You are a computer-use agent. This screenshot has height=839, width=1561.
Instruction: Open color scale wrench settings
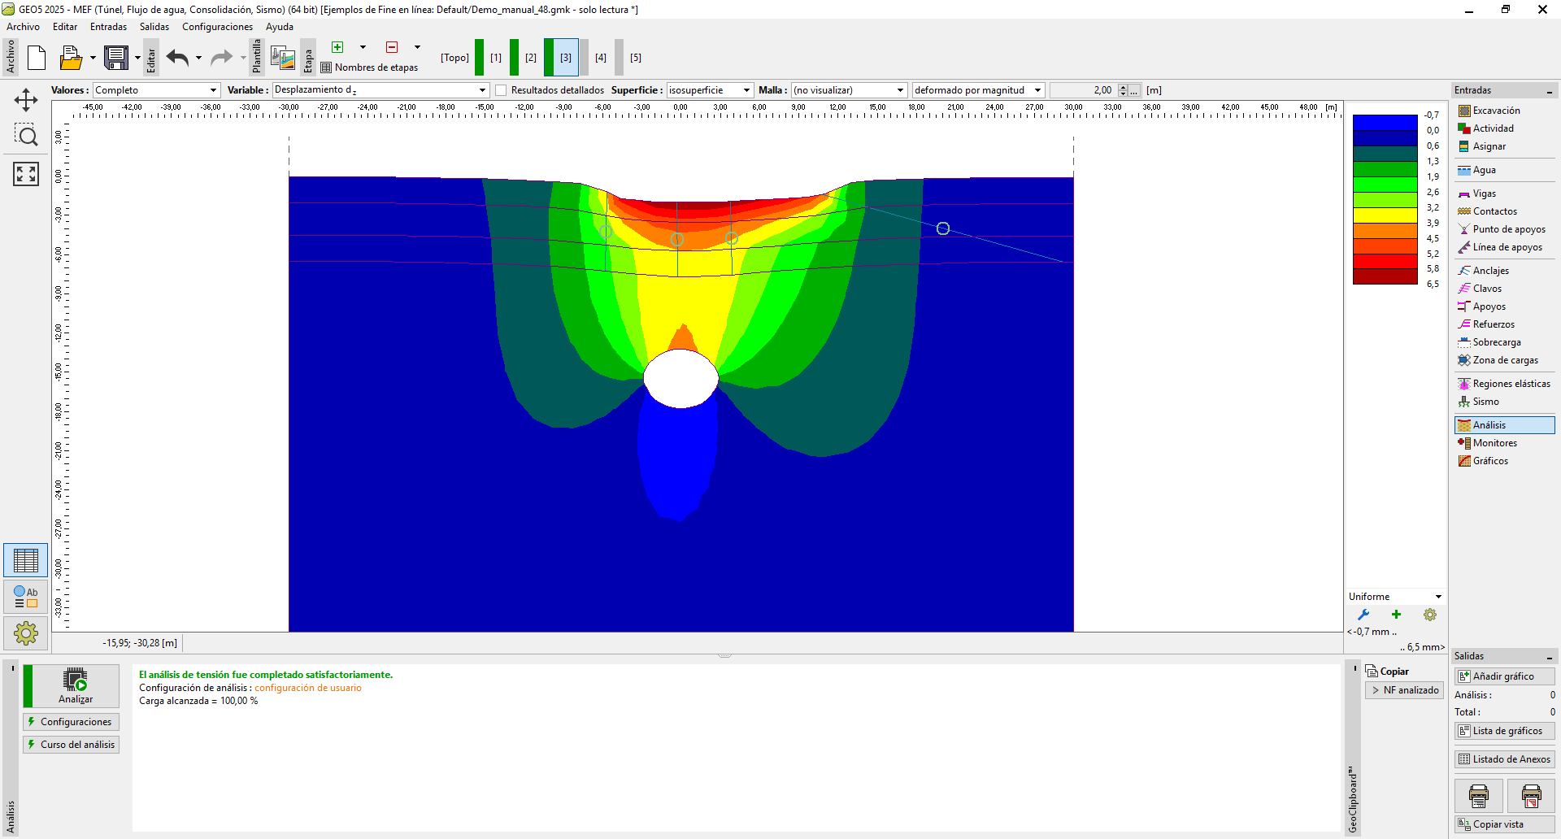pyautogui.click(x=1363, y=615)
